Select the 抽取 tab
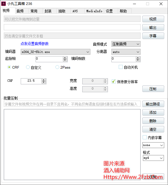Viewport: 168px width, 185px height. (x=64, y=11)
